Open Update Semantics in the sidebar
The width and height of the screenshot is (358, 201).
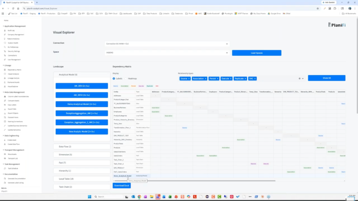pos(14,130)
